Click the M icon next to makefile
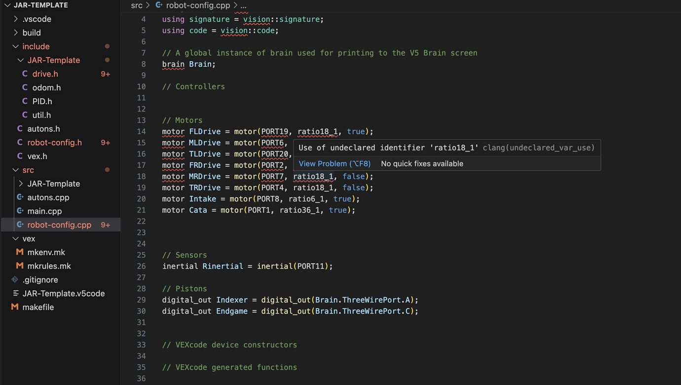The image size is (681, 385). pos(14,307)
